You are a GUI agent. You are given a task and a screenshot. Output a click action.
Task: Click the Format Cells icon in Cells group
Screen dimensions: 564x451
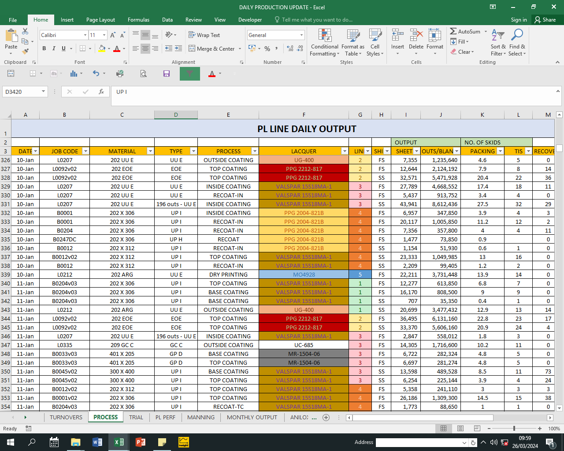click(435, 35)
